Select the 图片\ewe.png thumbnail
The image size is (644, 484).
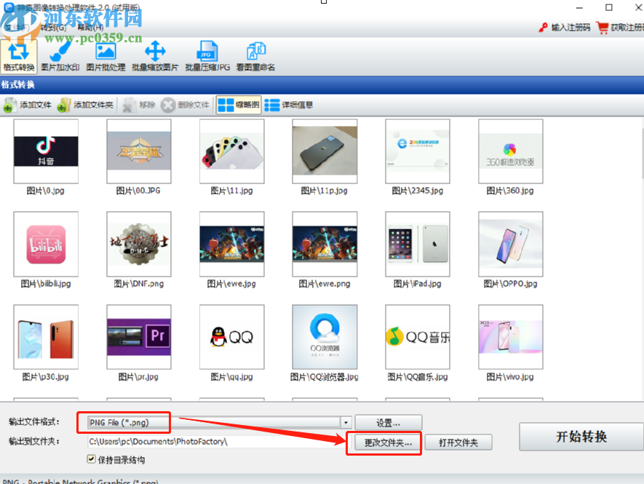(x=325, y=244)
